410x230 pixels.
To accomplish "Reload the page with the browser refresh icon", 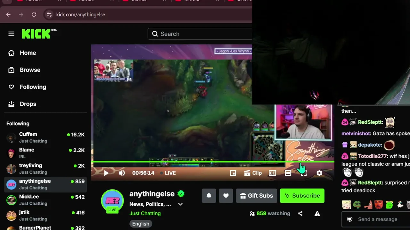I will (34, 14).
